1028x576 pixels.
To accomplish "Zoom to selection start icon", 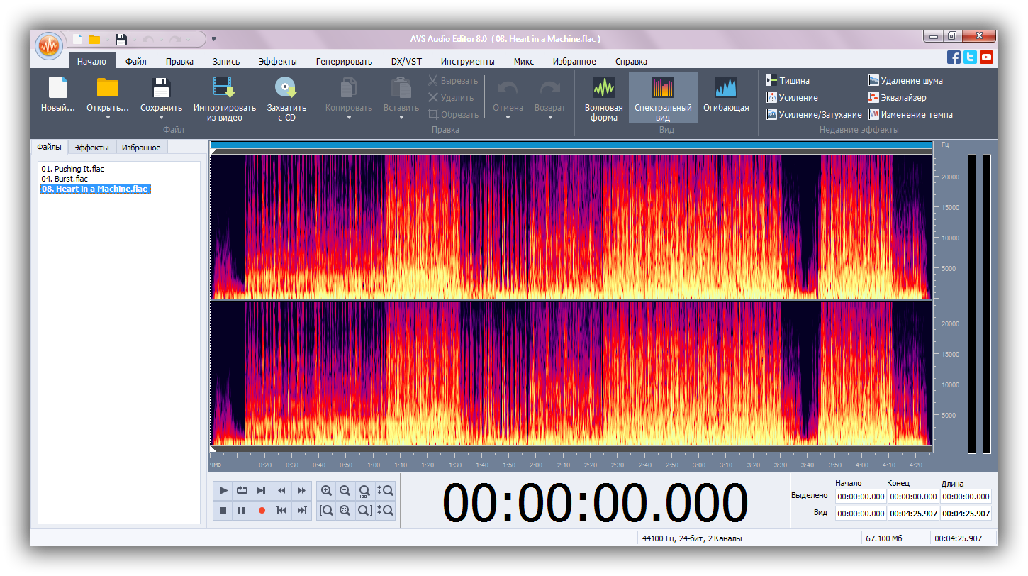I will (326, 510).
